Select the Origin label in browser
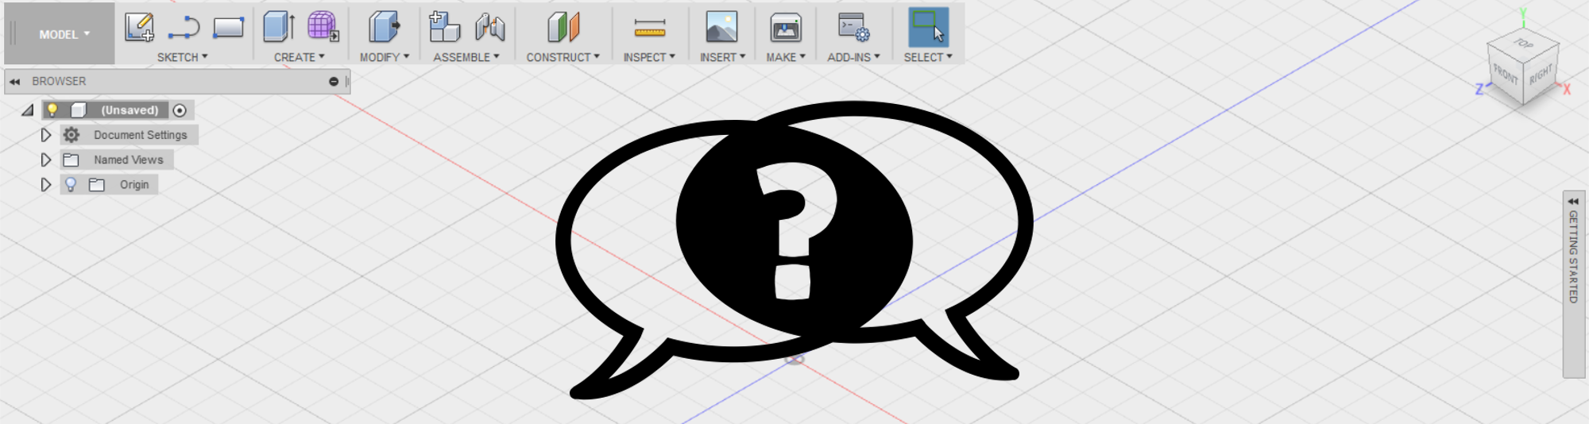Viewport: 1589px width, 424px height. [x=134, y=184]
